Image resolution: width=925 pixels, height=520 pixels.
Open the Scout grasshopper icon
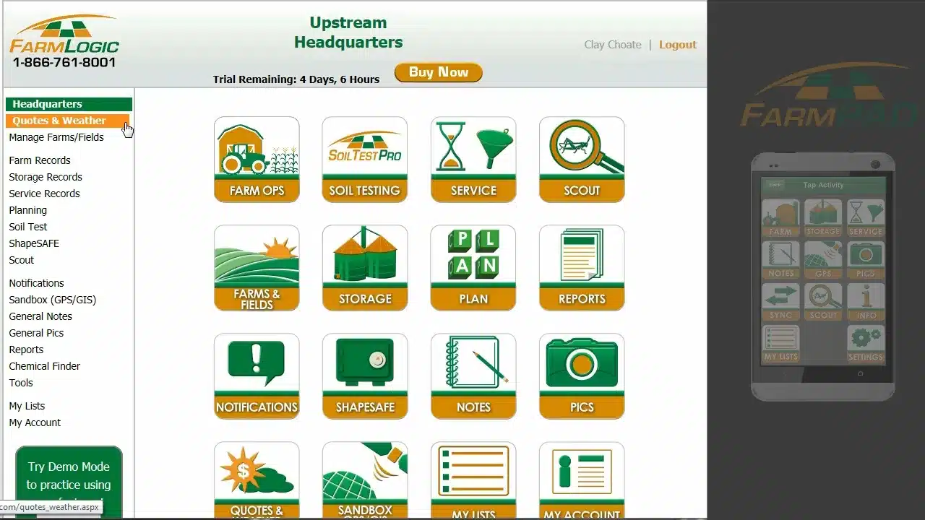click(x=582, y=159)
